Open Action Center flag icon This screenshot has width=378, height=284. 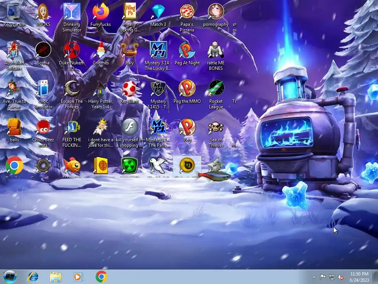coord(323,277)
